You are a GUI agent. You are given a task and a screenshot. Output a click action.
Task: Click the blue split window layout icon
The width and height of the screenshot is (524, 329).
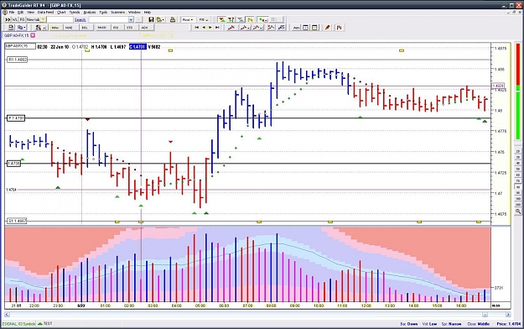(305, 28)
